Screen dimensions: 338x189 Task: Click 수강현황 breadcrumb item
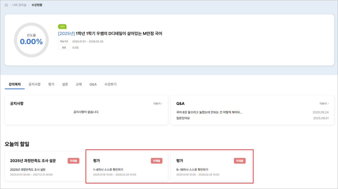click(37, 5)
